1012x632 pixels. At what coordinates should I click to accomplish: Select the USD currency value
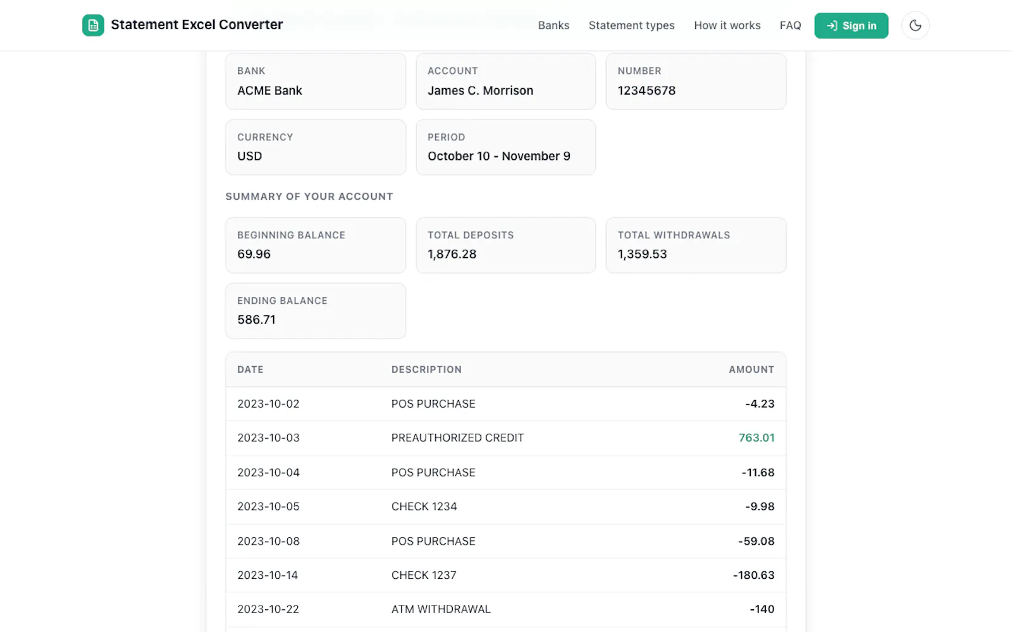coord(249,156)
